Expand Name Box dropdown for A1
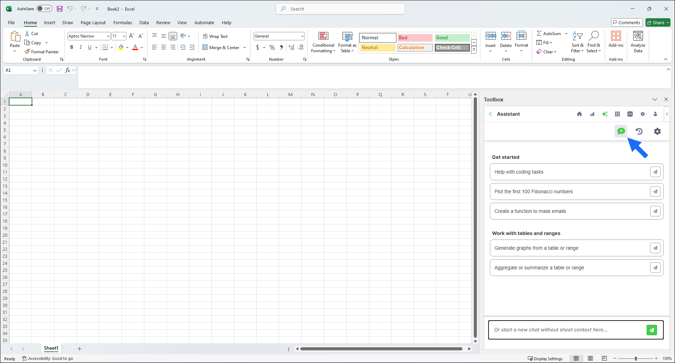The width and height of the screenshot is (675, 363). pos(35,70)
